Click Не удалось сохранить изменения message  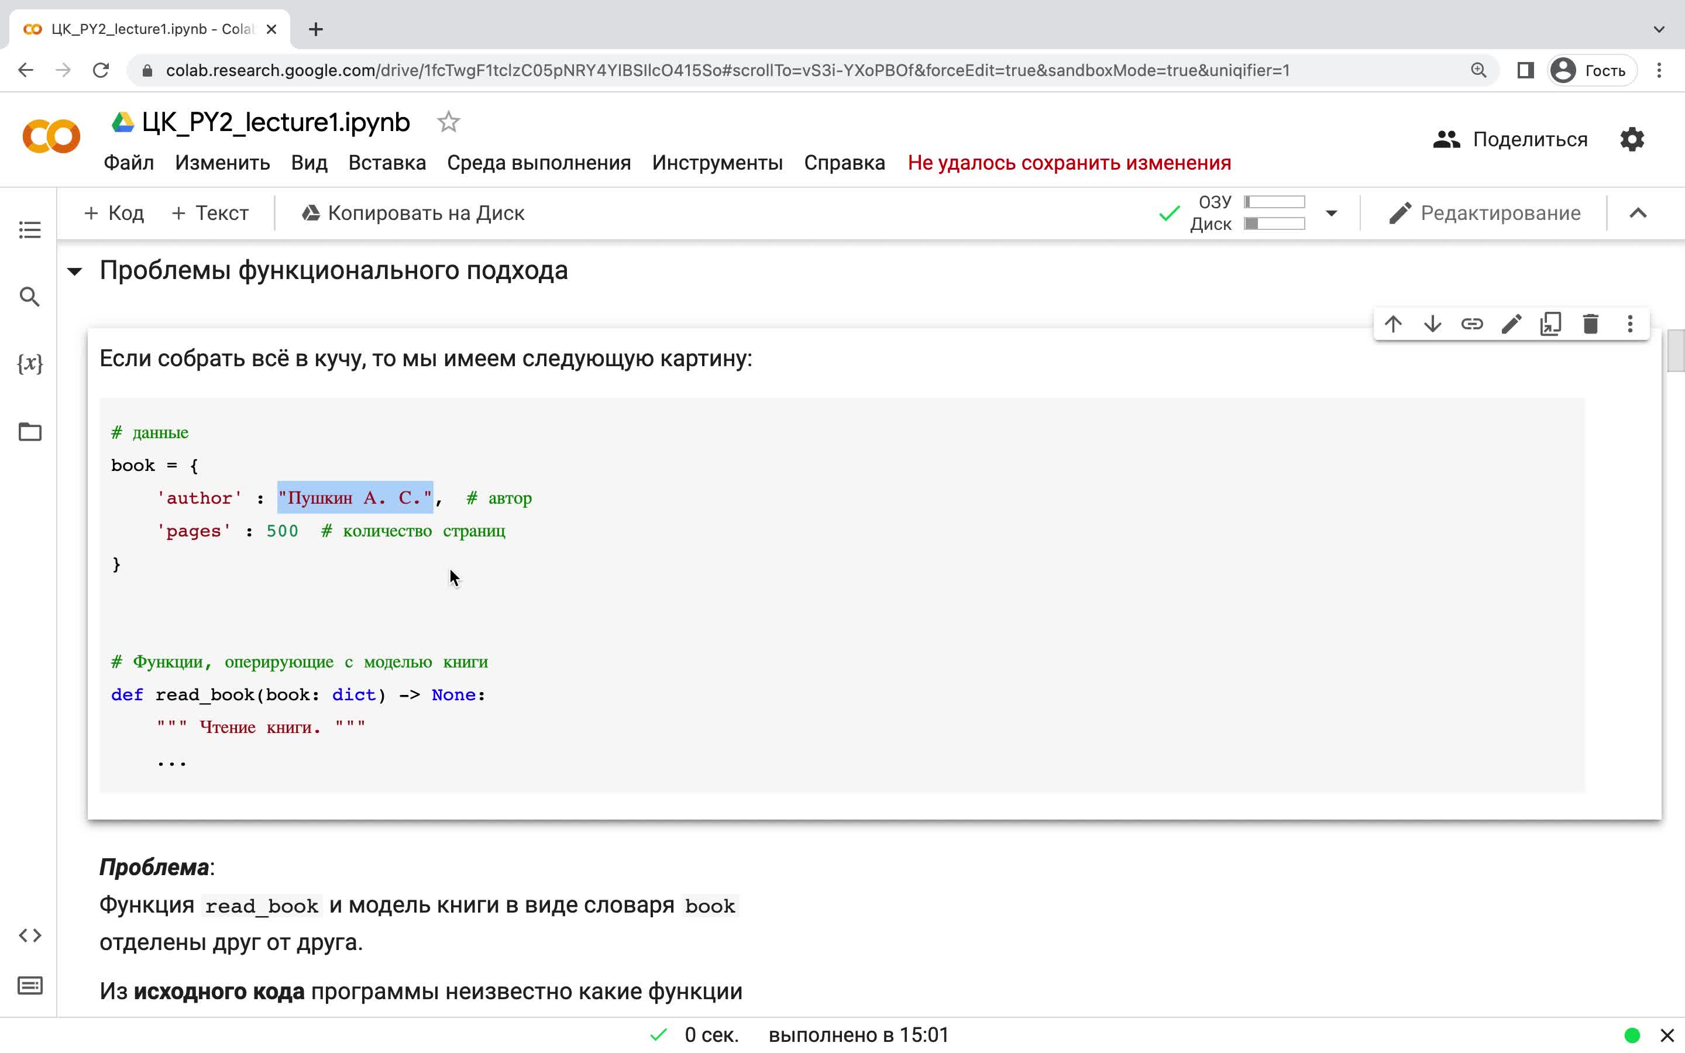point(1070,163)
